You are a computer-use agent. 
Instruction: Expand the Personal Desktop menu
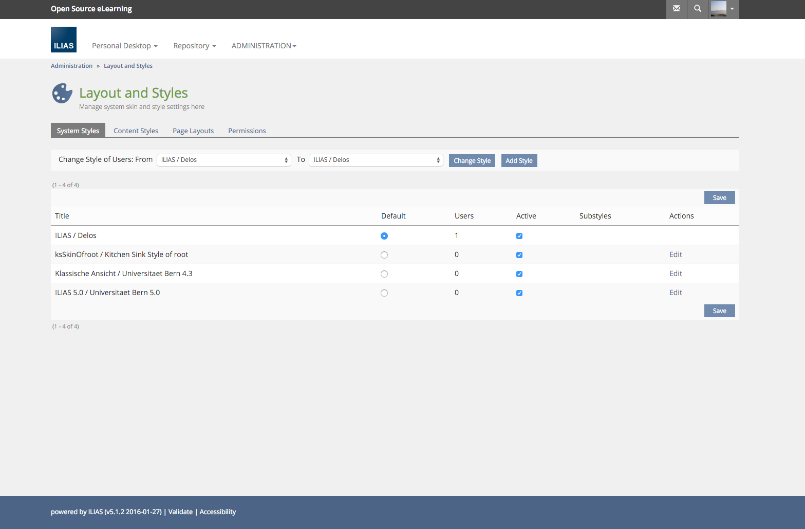[124, 46]
